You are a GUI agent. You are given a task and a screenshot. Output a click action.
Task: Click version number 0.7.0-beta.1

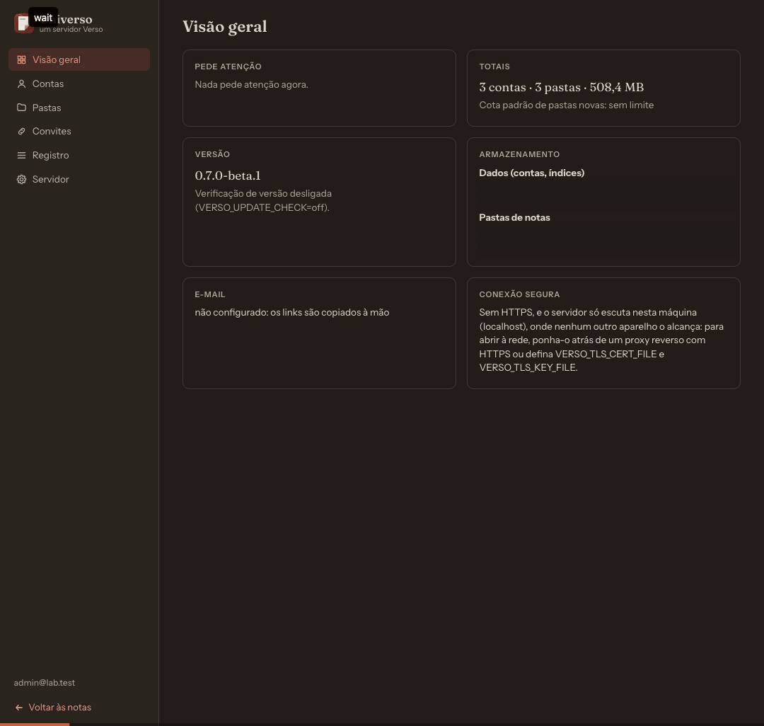(x=228, y=175)
